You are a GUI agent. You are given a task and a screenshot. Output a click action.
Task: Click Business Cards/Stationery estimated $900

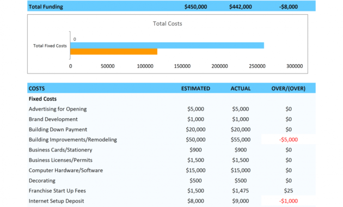click(195, 150)
